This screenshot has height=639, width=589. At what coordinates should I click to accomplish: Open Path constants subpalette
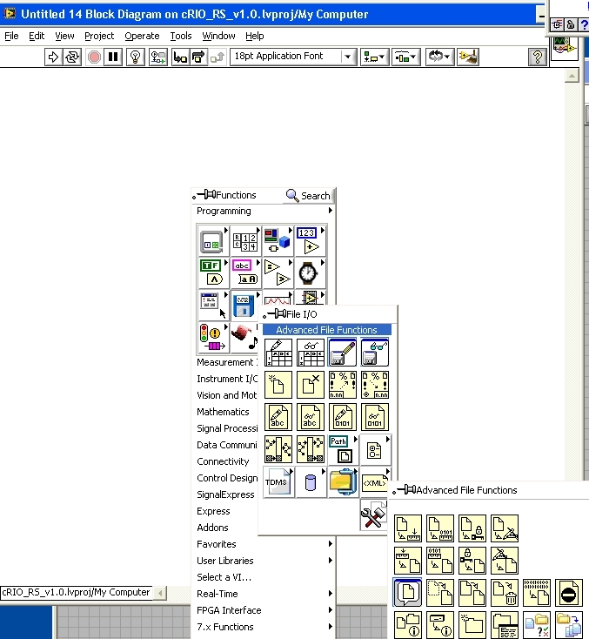pyautogui.click(x=343, y=449)
